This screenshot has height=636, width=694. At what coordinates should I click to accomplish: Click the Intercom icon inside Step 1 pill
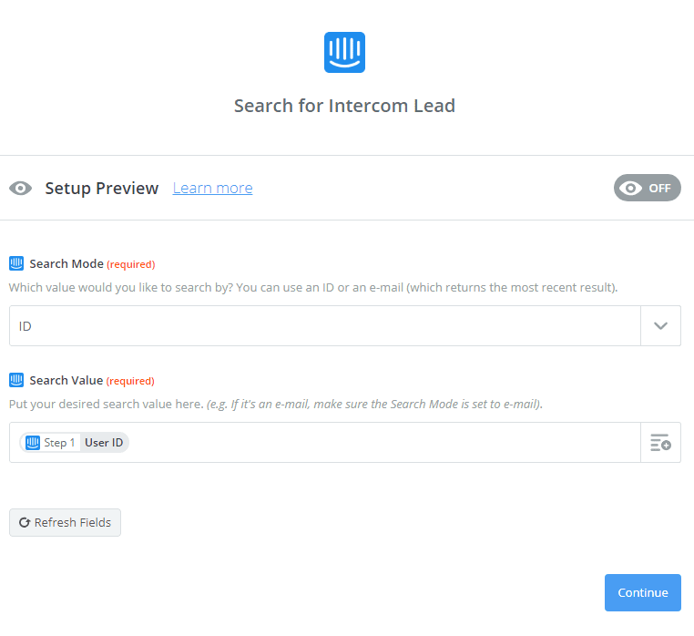(33, 443)
